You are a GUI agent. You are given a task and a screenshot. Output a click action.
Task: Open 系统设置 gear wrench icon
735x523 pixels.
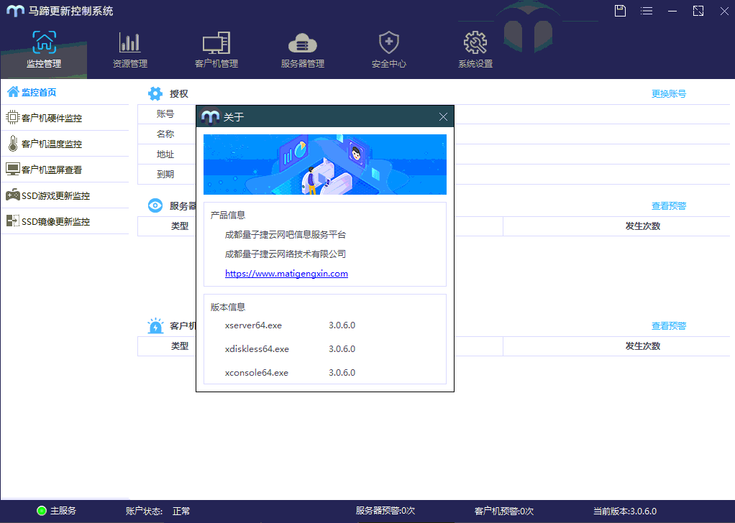tap(475, 42)
